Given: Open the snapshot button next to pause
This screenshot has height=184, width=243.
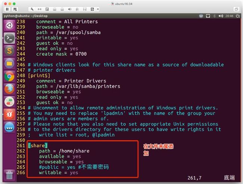Looking at the screenshot, I should point(15,9).
